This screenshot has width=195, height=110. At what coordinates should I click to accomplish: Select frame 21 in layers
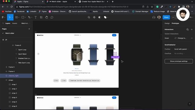[x=6, y=40]
